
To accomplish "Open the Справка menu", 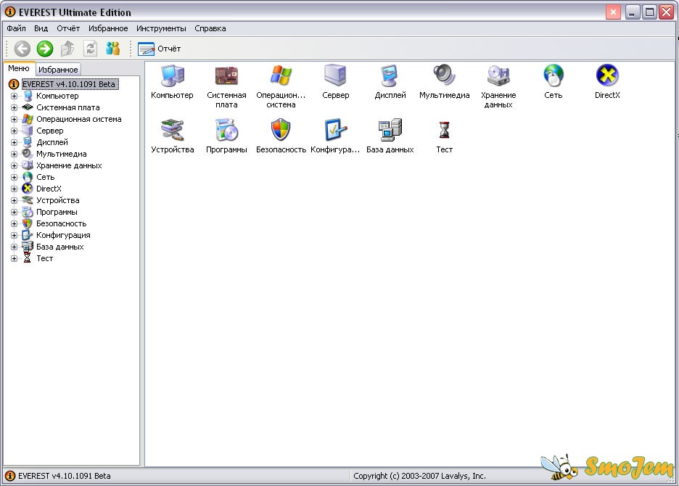I will pos(210,28).
